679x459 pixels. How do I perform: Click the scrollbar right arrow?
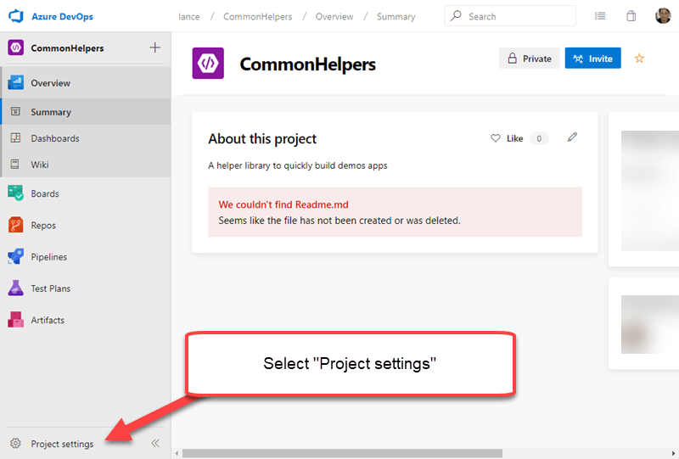point(673,453)
